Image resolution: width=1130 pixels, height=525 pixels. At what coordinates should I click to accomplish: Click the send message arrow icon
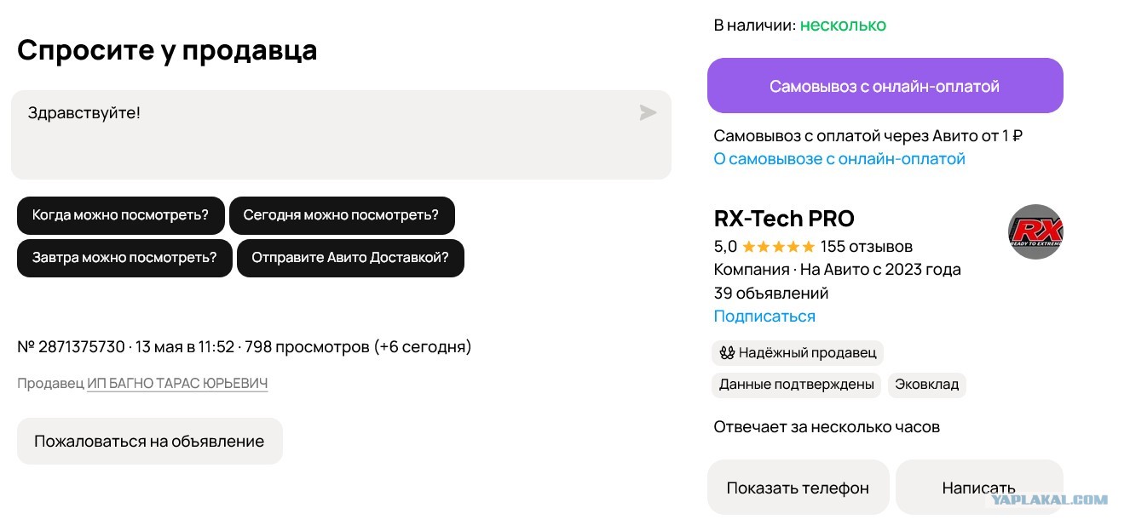pos(649,112)
